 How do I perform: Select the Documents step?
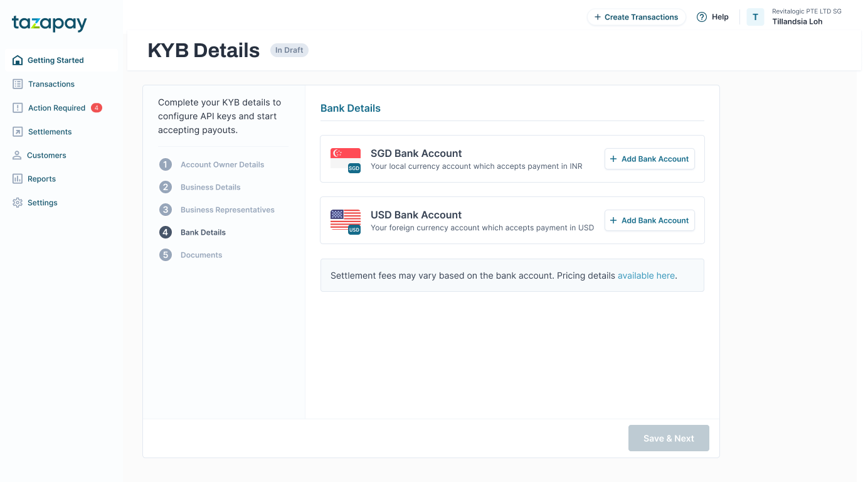click(x=201, y=255)
